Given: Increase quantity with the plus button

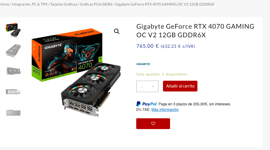Looking at the screenshot, I should tap(153, 86).
